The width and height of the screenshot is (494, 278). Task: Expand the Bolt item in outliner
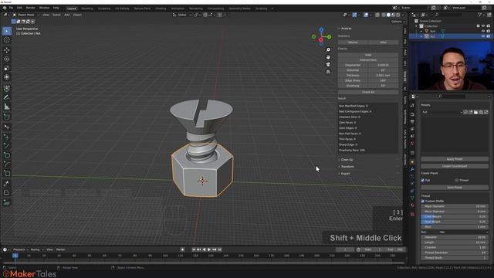click(421, 31)
